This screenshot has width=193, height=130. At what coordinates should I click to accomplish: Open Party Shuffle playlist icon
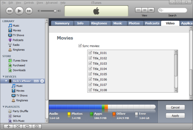(10, 111)
